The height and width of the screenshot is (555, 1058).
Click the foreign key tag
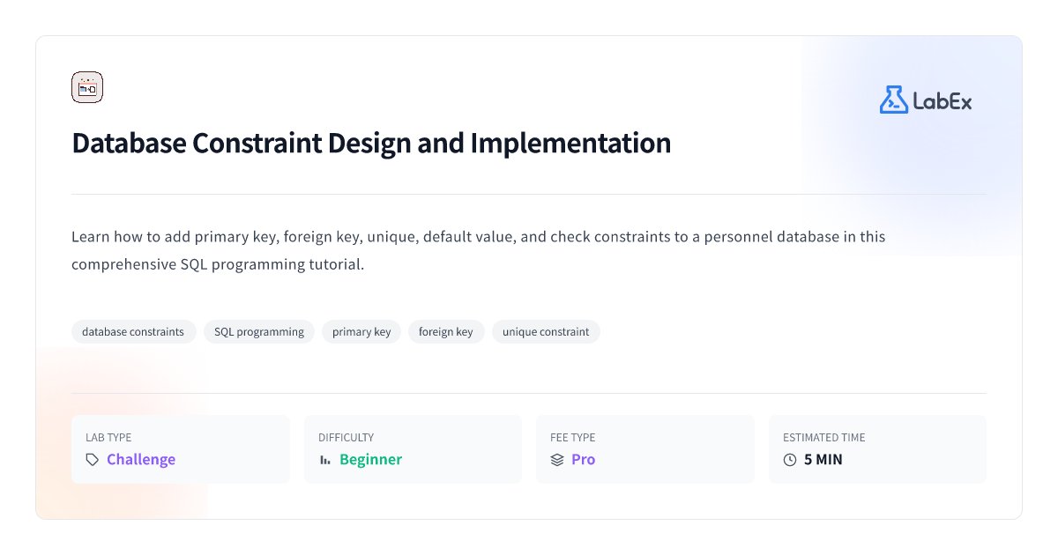point(446,331)
